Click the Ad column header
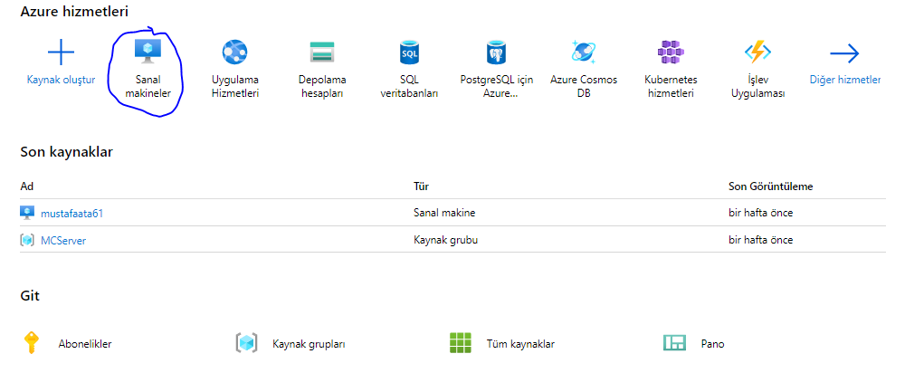The height and width of the screenshot is (392, 905). 26,187
